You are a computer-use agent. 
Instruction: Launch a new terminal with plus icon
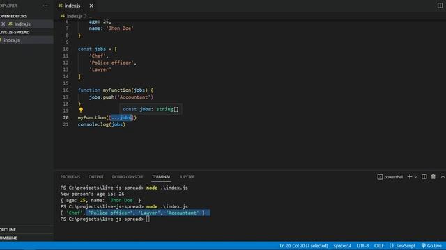(x=409, y=177)
